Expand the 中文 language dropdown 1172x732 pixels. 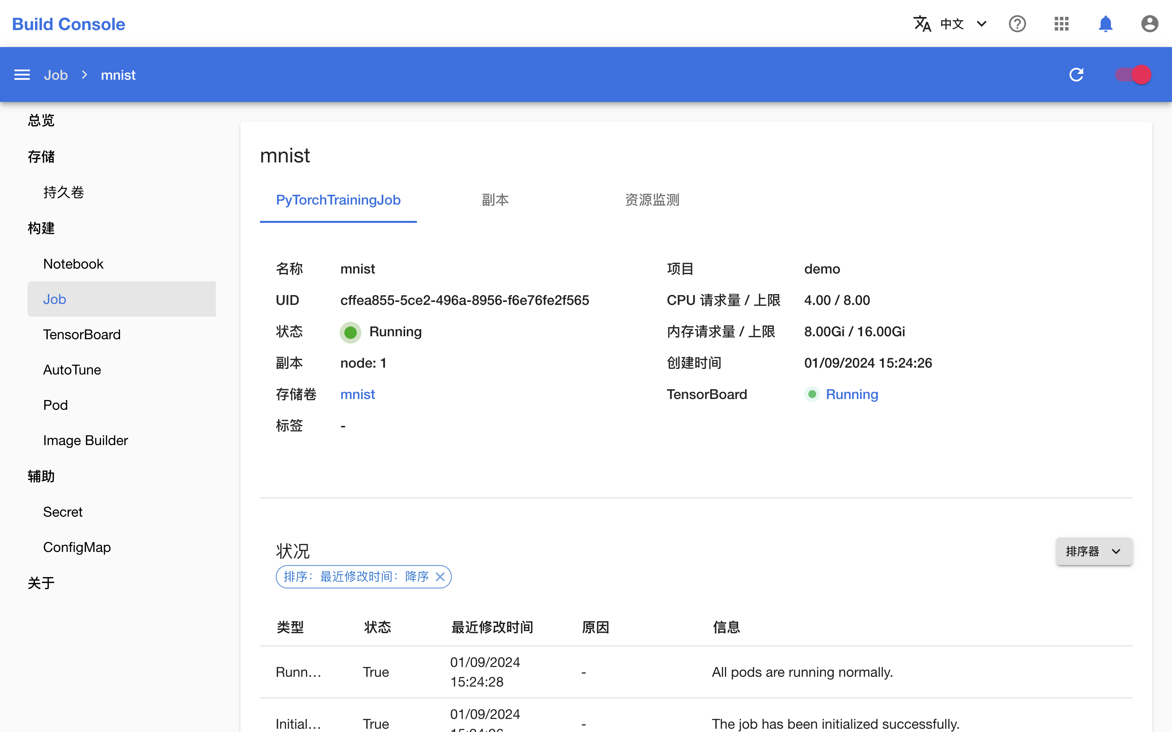pyautogui.click(x=963, y=24)
